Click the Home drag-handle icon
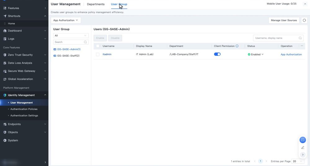The image size is (310, 166). coord(5,24)
